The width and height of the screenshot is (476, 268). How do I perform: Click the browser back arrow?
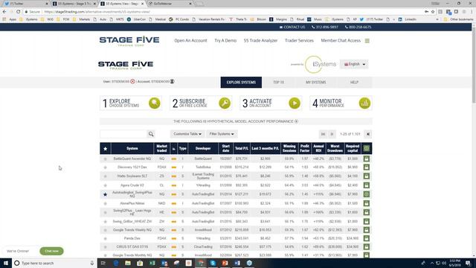tap(4, 12)
